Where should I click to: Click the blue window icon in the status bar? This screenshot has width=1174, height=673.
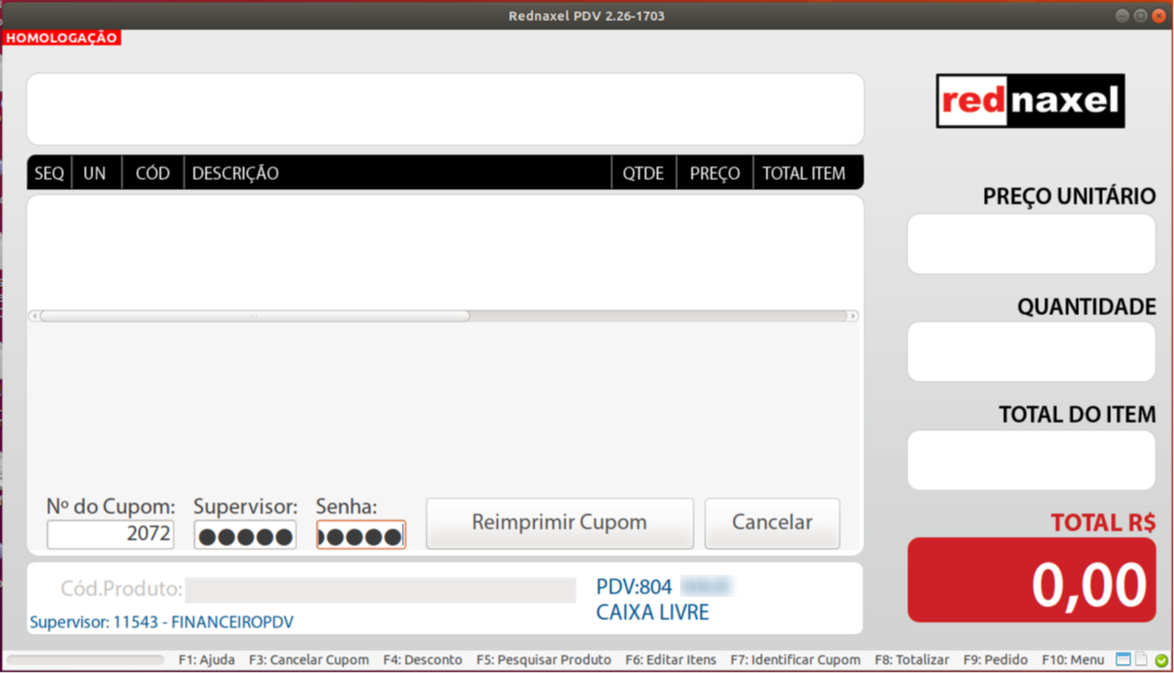(1123, 659)
